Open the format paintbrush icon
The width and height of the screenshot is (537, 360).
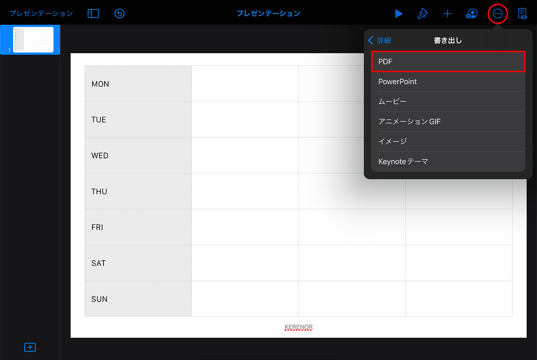(x=423, y=14)
